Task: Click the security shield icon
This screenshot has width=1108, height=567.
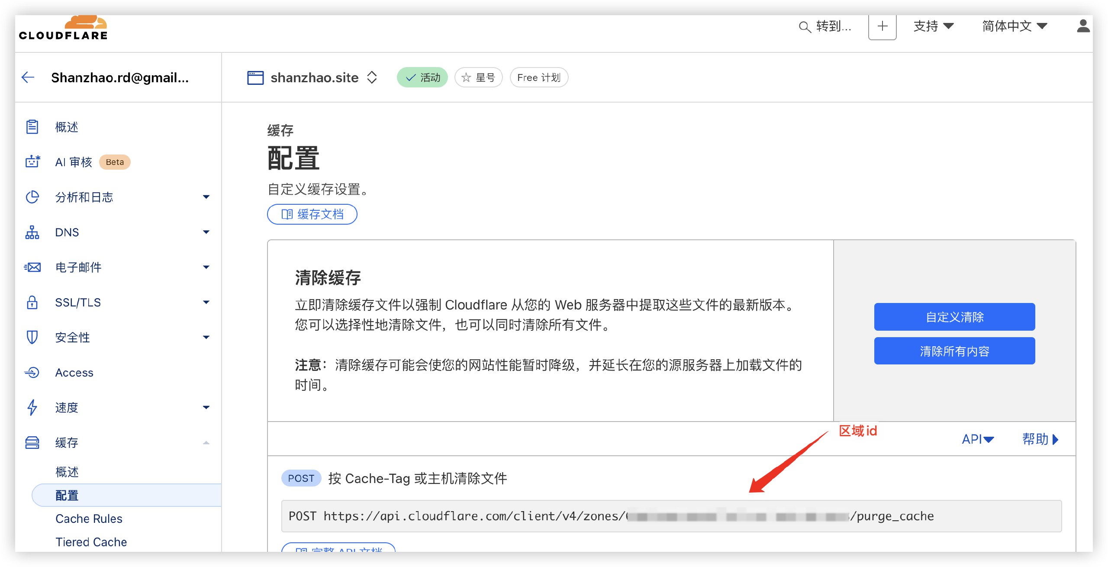Action: (x=32, y=337)
